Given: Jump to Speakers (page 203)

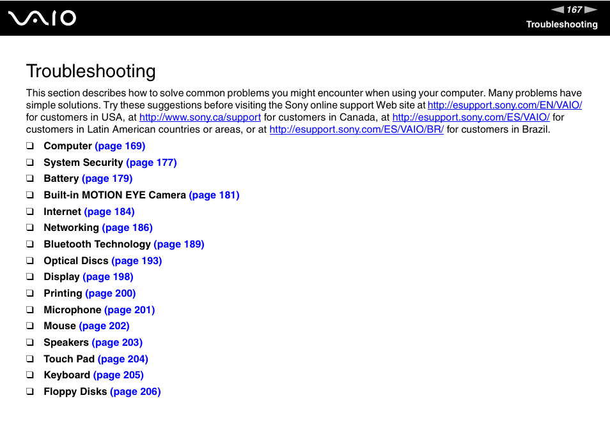Looking at the screenshot, I should point(117,343).
